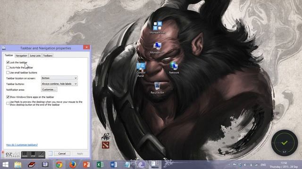Open the blue open-book app on taskbar
The height and width of the screenshot is (169, 302).
[x=45, y=164]
